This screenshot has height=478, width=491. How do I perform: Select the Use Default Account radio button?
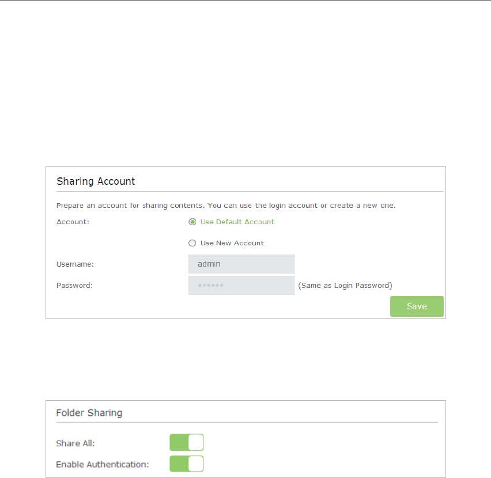(192, 222)
